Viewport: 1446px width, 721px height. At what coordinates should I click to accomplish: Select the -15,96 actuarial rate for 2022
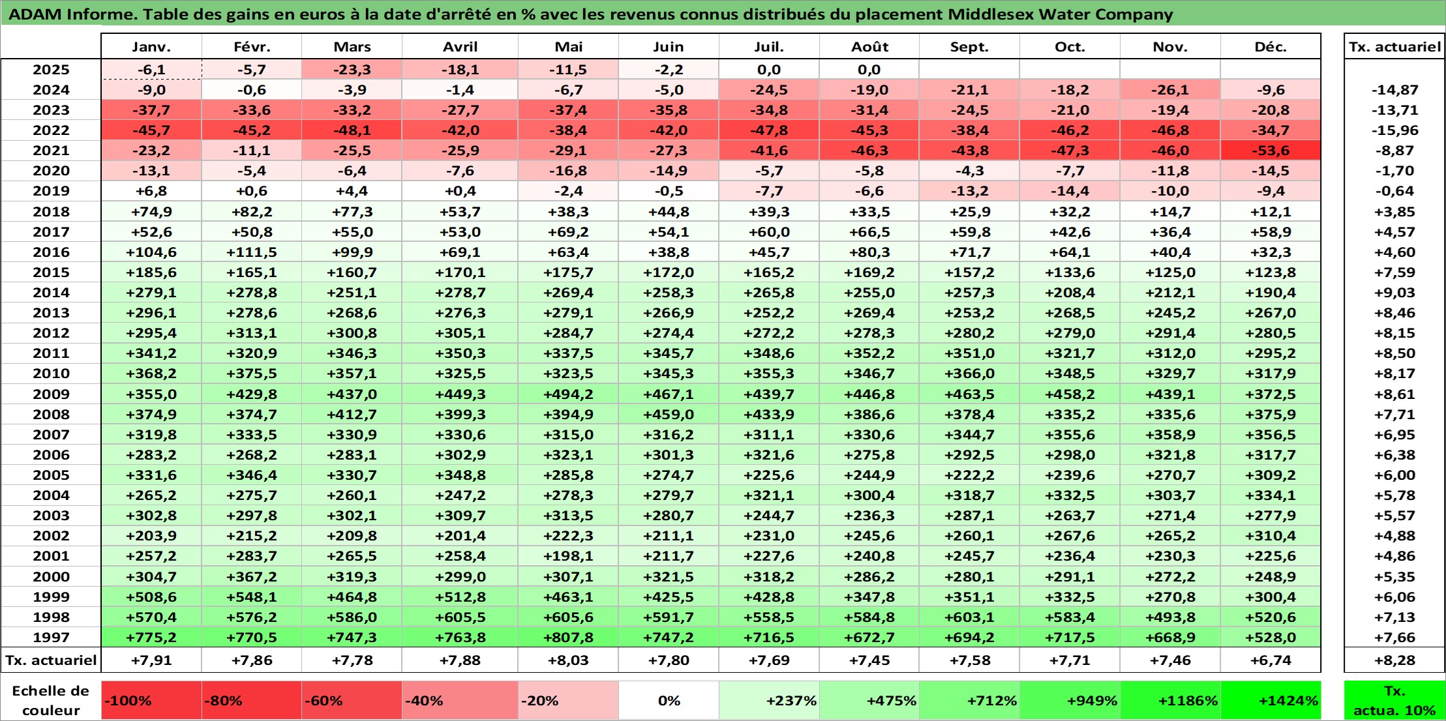click(1394, 130)
